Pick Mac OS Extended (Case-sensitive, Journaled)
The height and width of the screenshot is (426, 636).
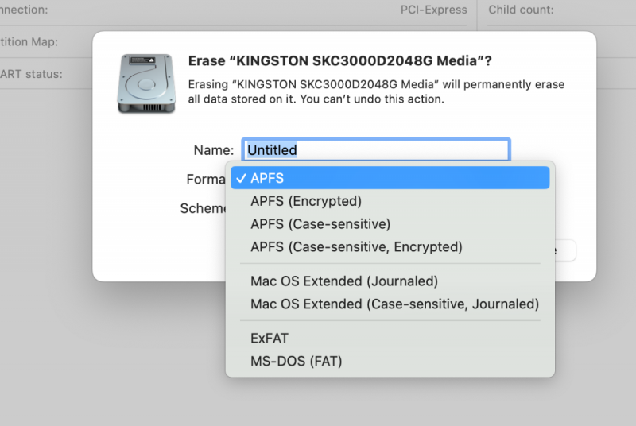pyautogui.click(x=394, y=304)
